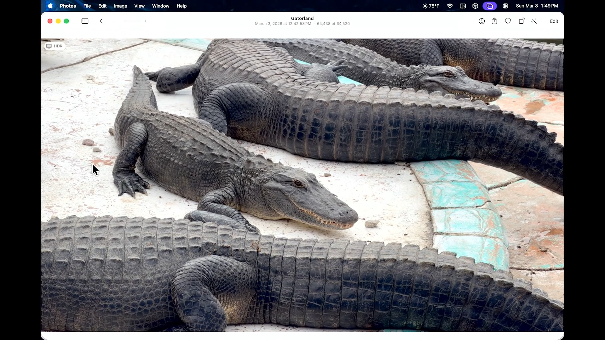
Task: Apply Auto Enhance with the magic wand
Action: pos(534,21)
